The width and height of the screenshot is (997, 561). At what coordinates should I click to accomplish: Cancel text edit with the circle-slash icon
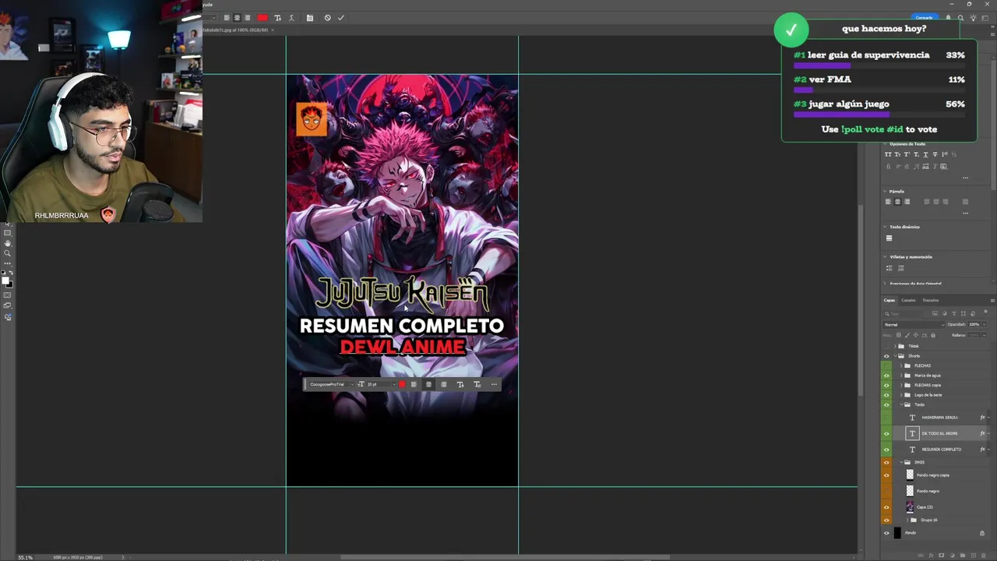coord(327,17)
